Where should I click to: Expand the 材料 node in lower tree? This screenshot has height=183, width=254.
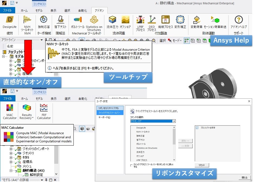point(11,158)
